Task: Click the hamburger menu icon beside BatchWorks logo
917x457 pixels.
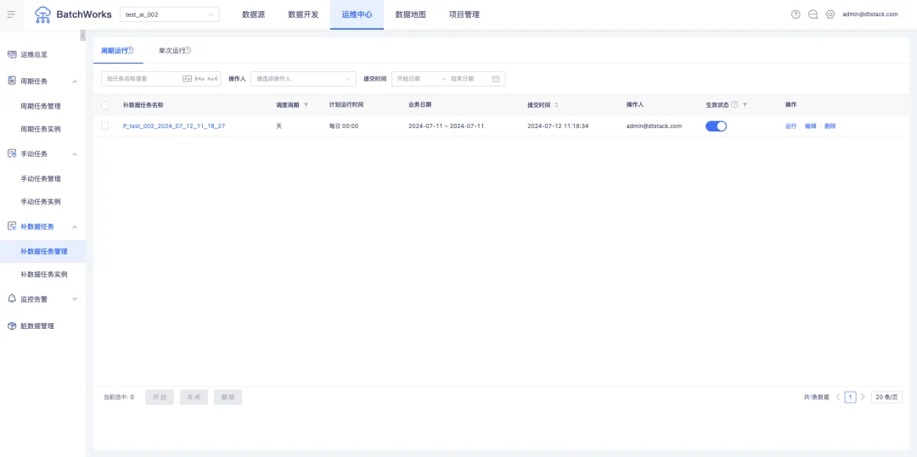Action: tap(11, 14)
